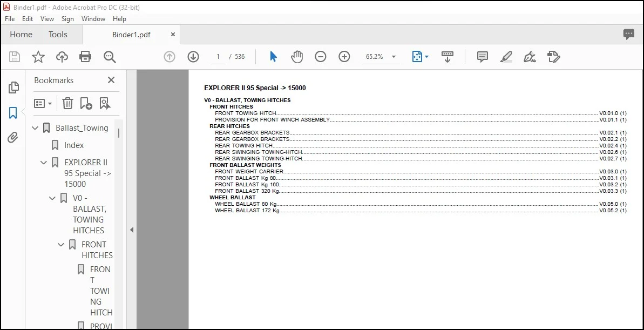The height and width of the screenshot is (330, 644).
Task: Select EXPLORER II 95 Special bookmark label
Action: coord(88,173)
